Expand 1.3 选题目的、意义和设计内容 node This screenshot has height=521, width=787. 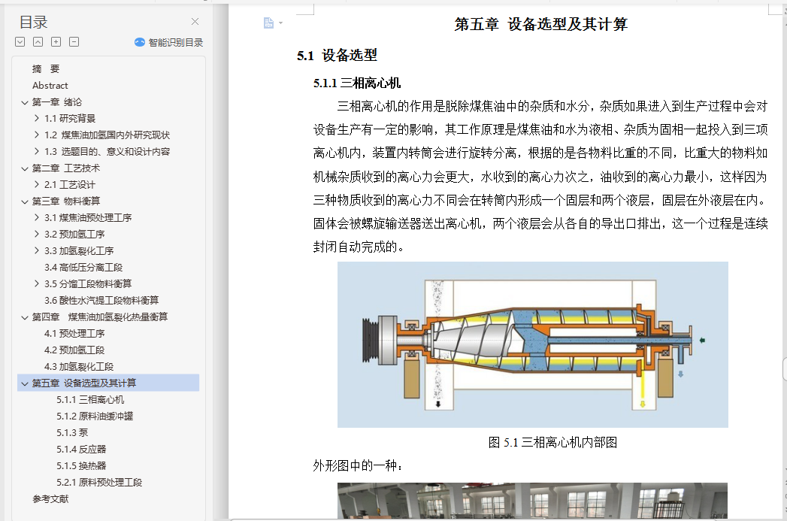point(37,152)
